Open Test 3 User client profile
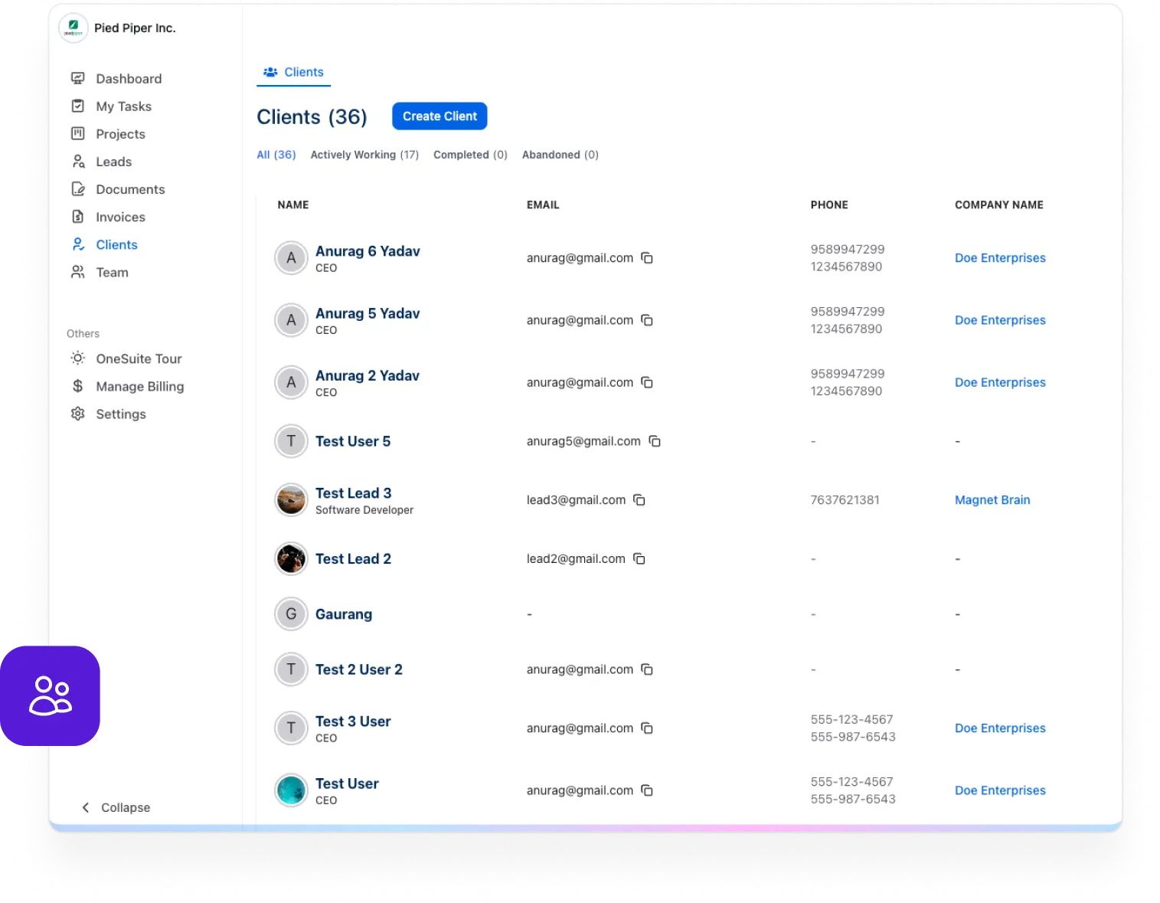The height and width of the screenshot is (903, 1160). pyautogui.click(x=353, y=721)
